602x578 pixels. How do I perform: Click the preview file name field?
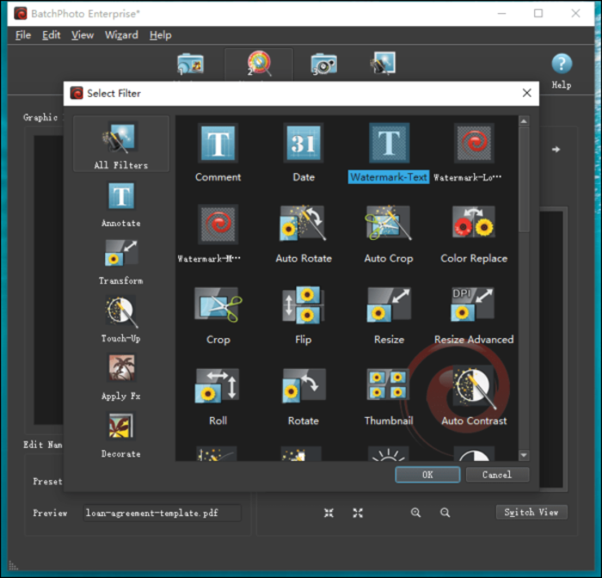click(162, 513)
